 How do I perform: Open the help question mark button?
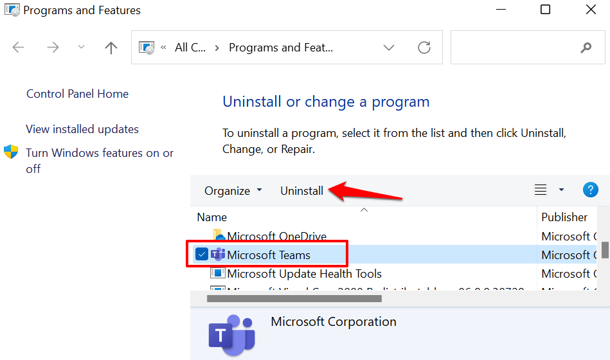tap(590, 190)
